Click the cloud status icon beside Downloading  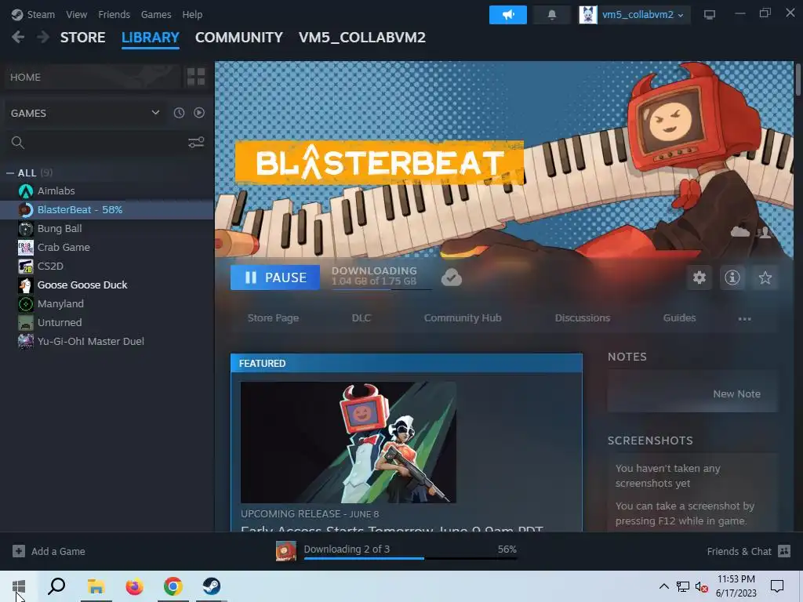coord(451,277)
